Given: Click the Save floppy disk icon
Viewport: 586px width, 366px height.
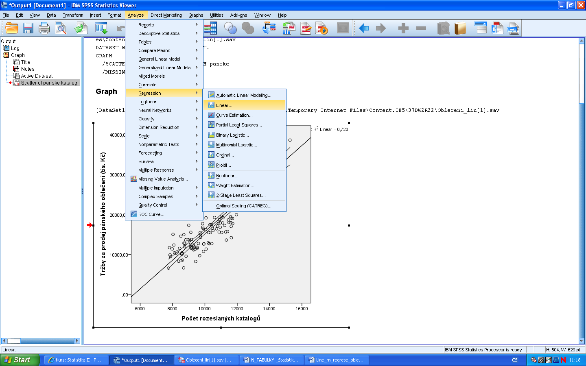Looking at the screenshot, I should (28, 28).
